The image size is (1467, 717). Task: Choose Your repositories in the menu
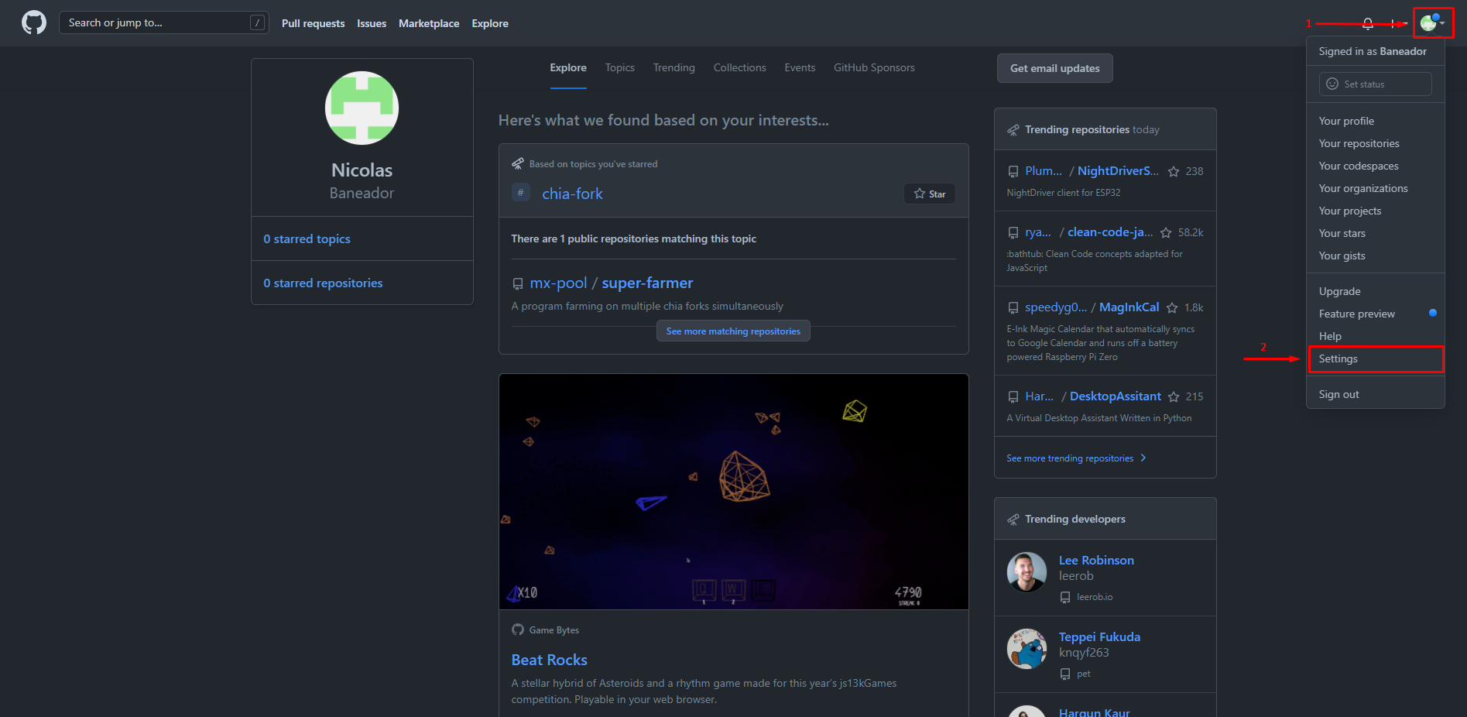1359,143
